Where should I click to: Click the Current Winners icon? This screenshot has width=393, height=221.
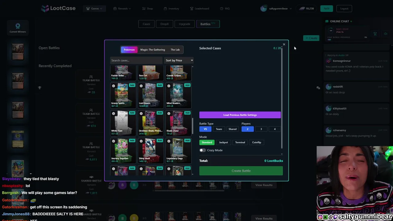click(x=18, y=26)
